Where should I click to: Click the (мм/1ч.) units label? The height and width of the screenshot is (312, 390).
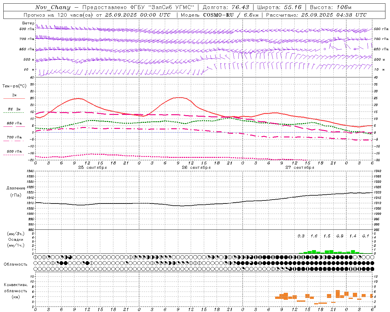pos(16,245)
